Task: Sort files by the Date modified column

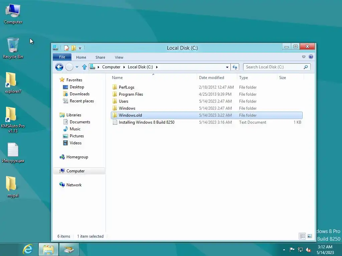Action: 217,77
